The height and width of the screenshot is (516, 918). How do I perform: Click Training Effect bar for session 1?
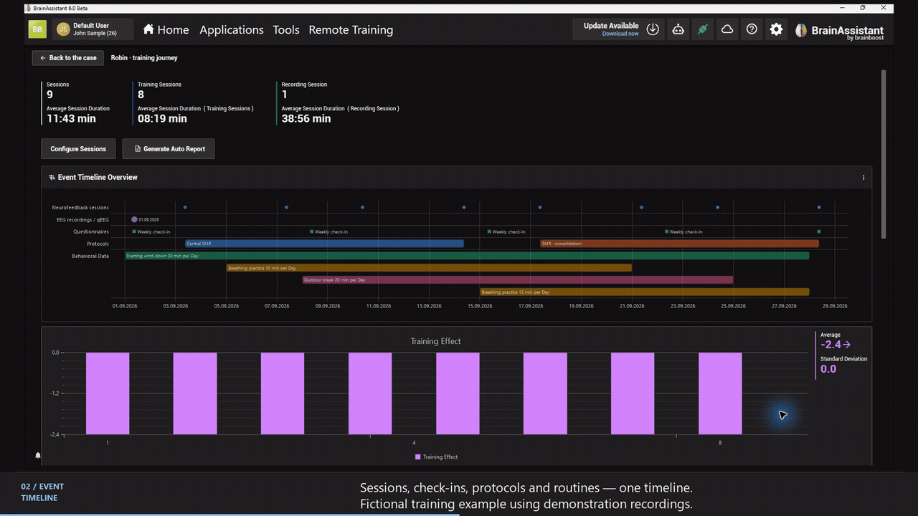pos(108,393)
